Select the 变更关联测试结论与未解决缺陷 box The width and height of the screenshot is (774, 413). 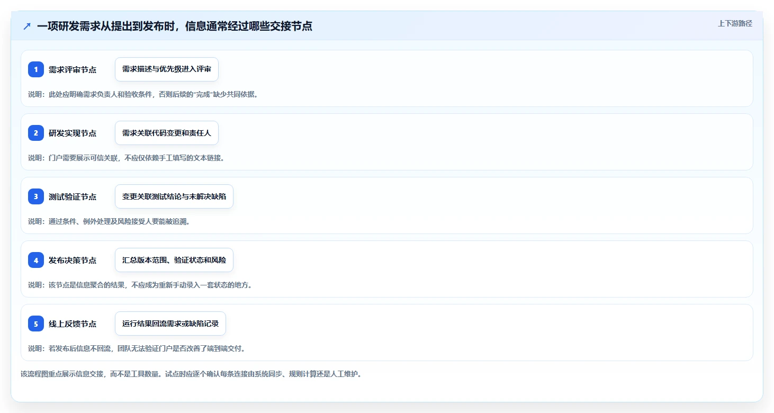[174, 196]
